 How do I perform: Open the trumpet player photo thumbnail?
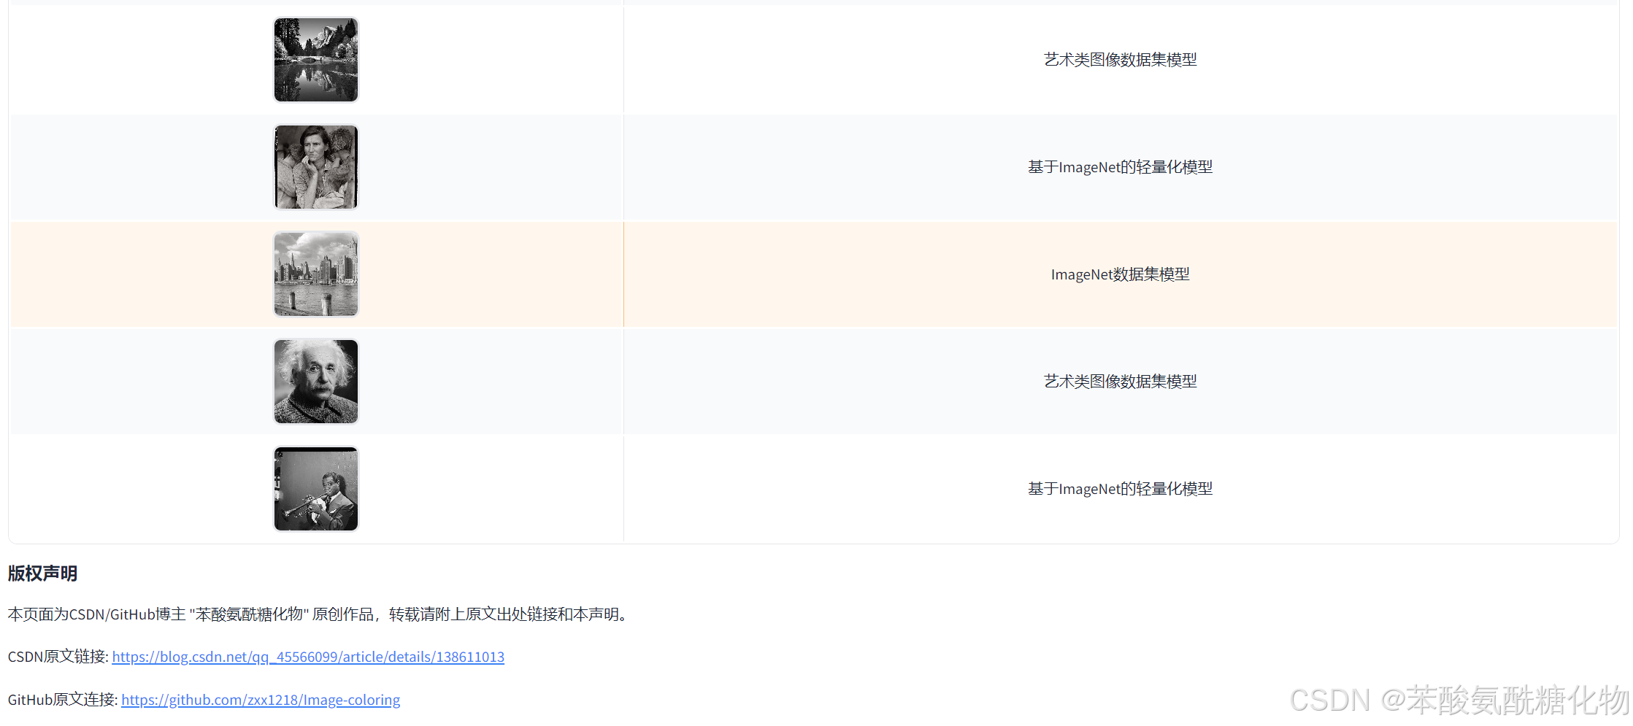(316, 489)
